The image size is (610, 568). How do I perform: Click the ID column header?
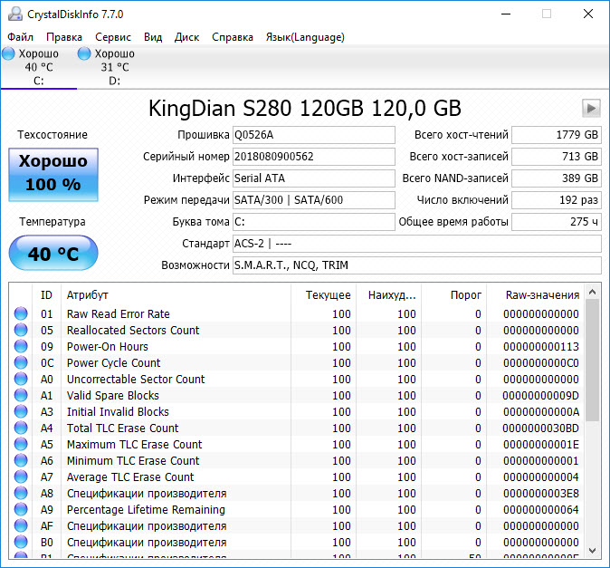[x=46, y=295]
